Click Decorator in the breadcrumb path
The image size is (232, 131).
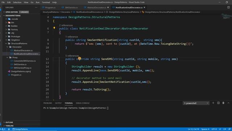click(x=66, y=12)
